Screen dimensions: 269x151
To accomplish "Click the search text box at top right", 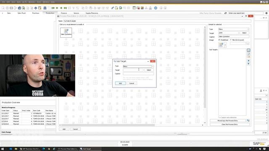I will coord(246,13).
